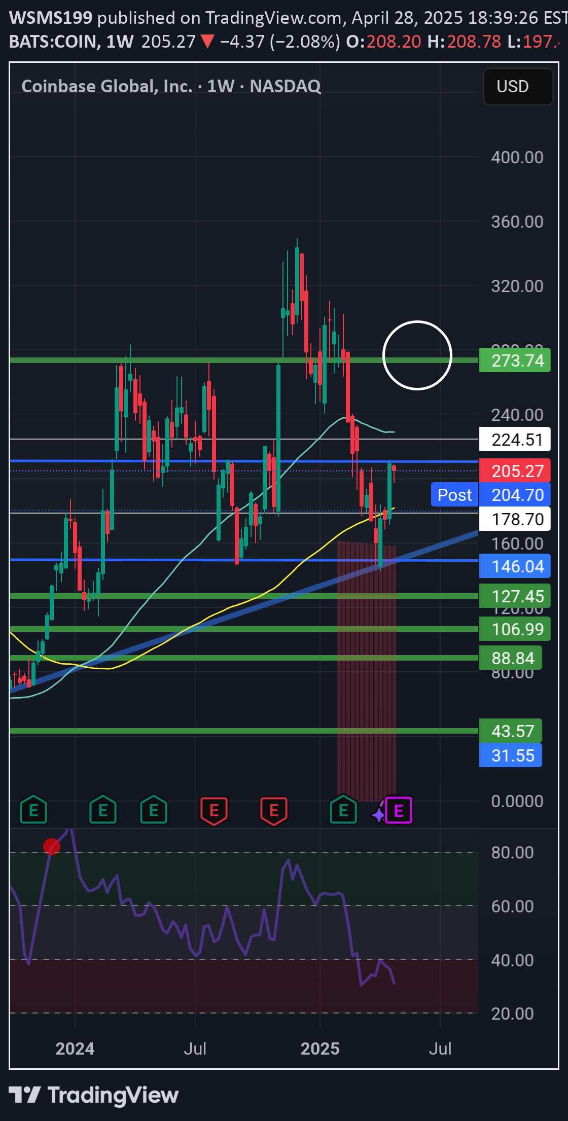Select the green 43.57 price label
Image resolution: width=568 pixels, height=1121 pixels.
(x=511, y=731)
